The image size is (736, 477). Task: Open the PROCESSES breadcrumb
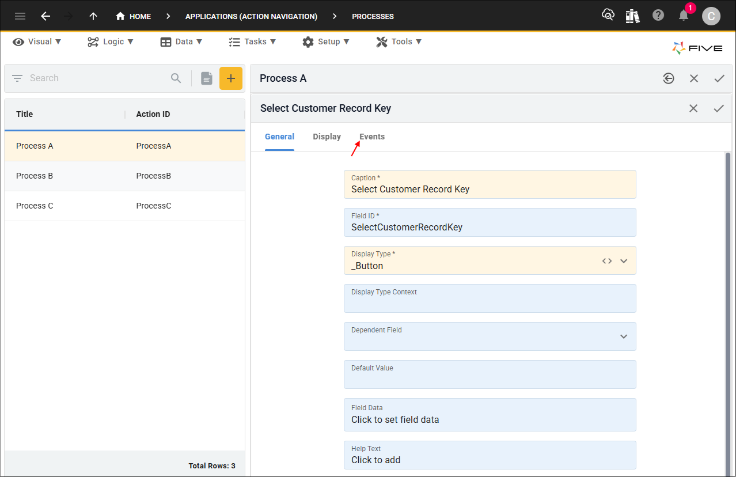click(373, 16)
